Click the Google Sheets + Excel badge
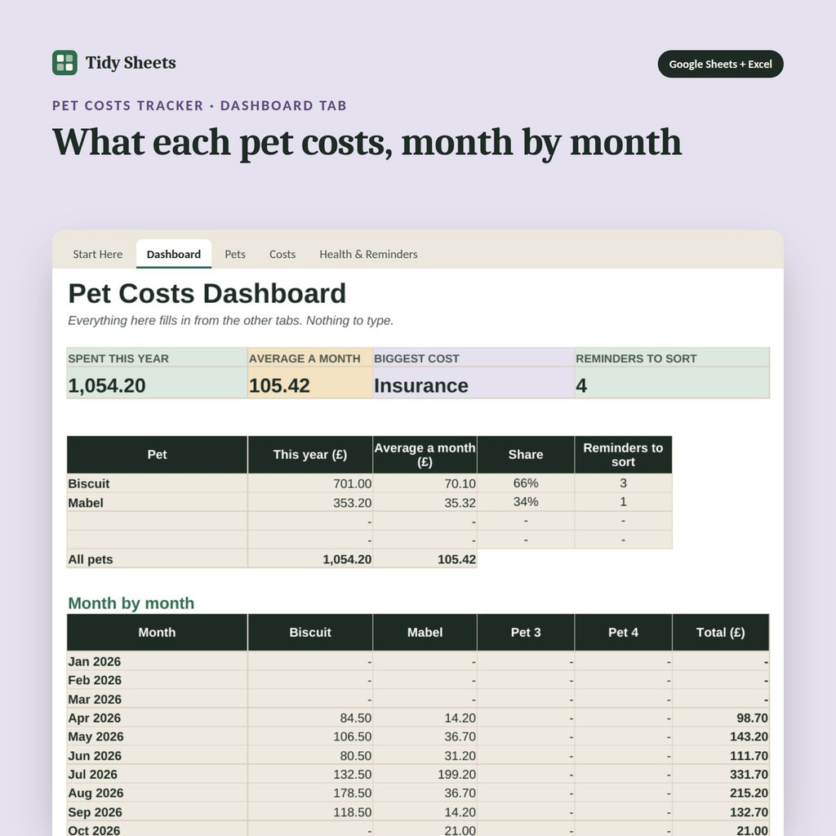This screenshot has height=836, width=836. tap(720, 64)
